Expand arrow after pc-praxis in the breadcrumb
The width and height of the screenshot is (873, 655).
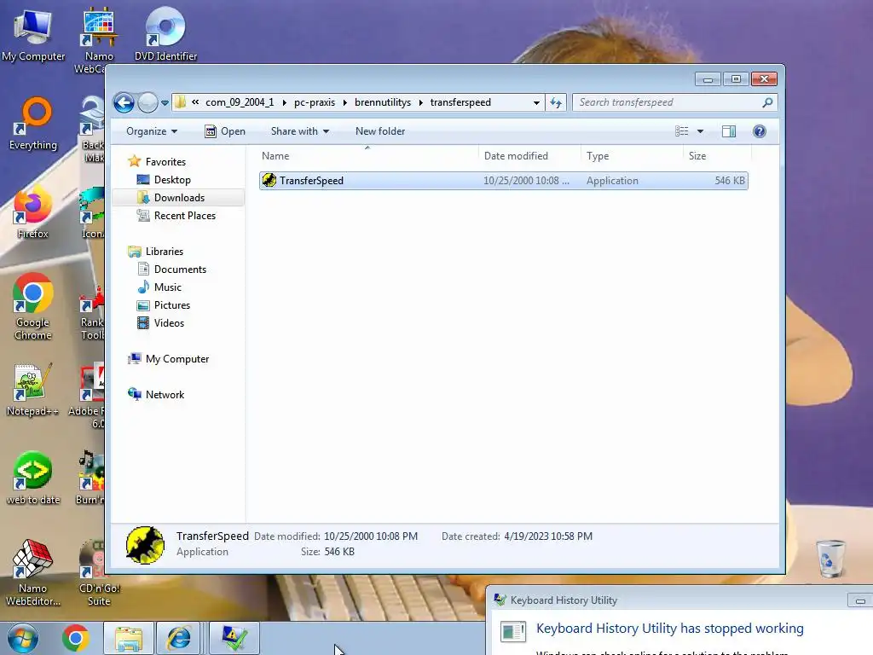click(x=345, y=102)
